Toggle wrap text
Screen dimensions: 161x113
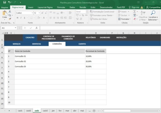(x=70, y=13)
